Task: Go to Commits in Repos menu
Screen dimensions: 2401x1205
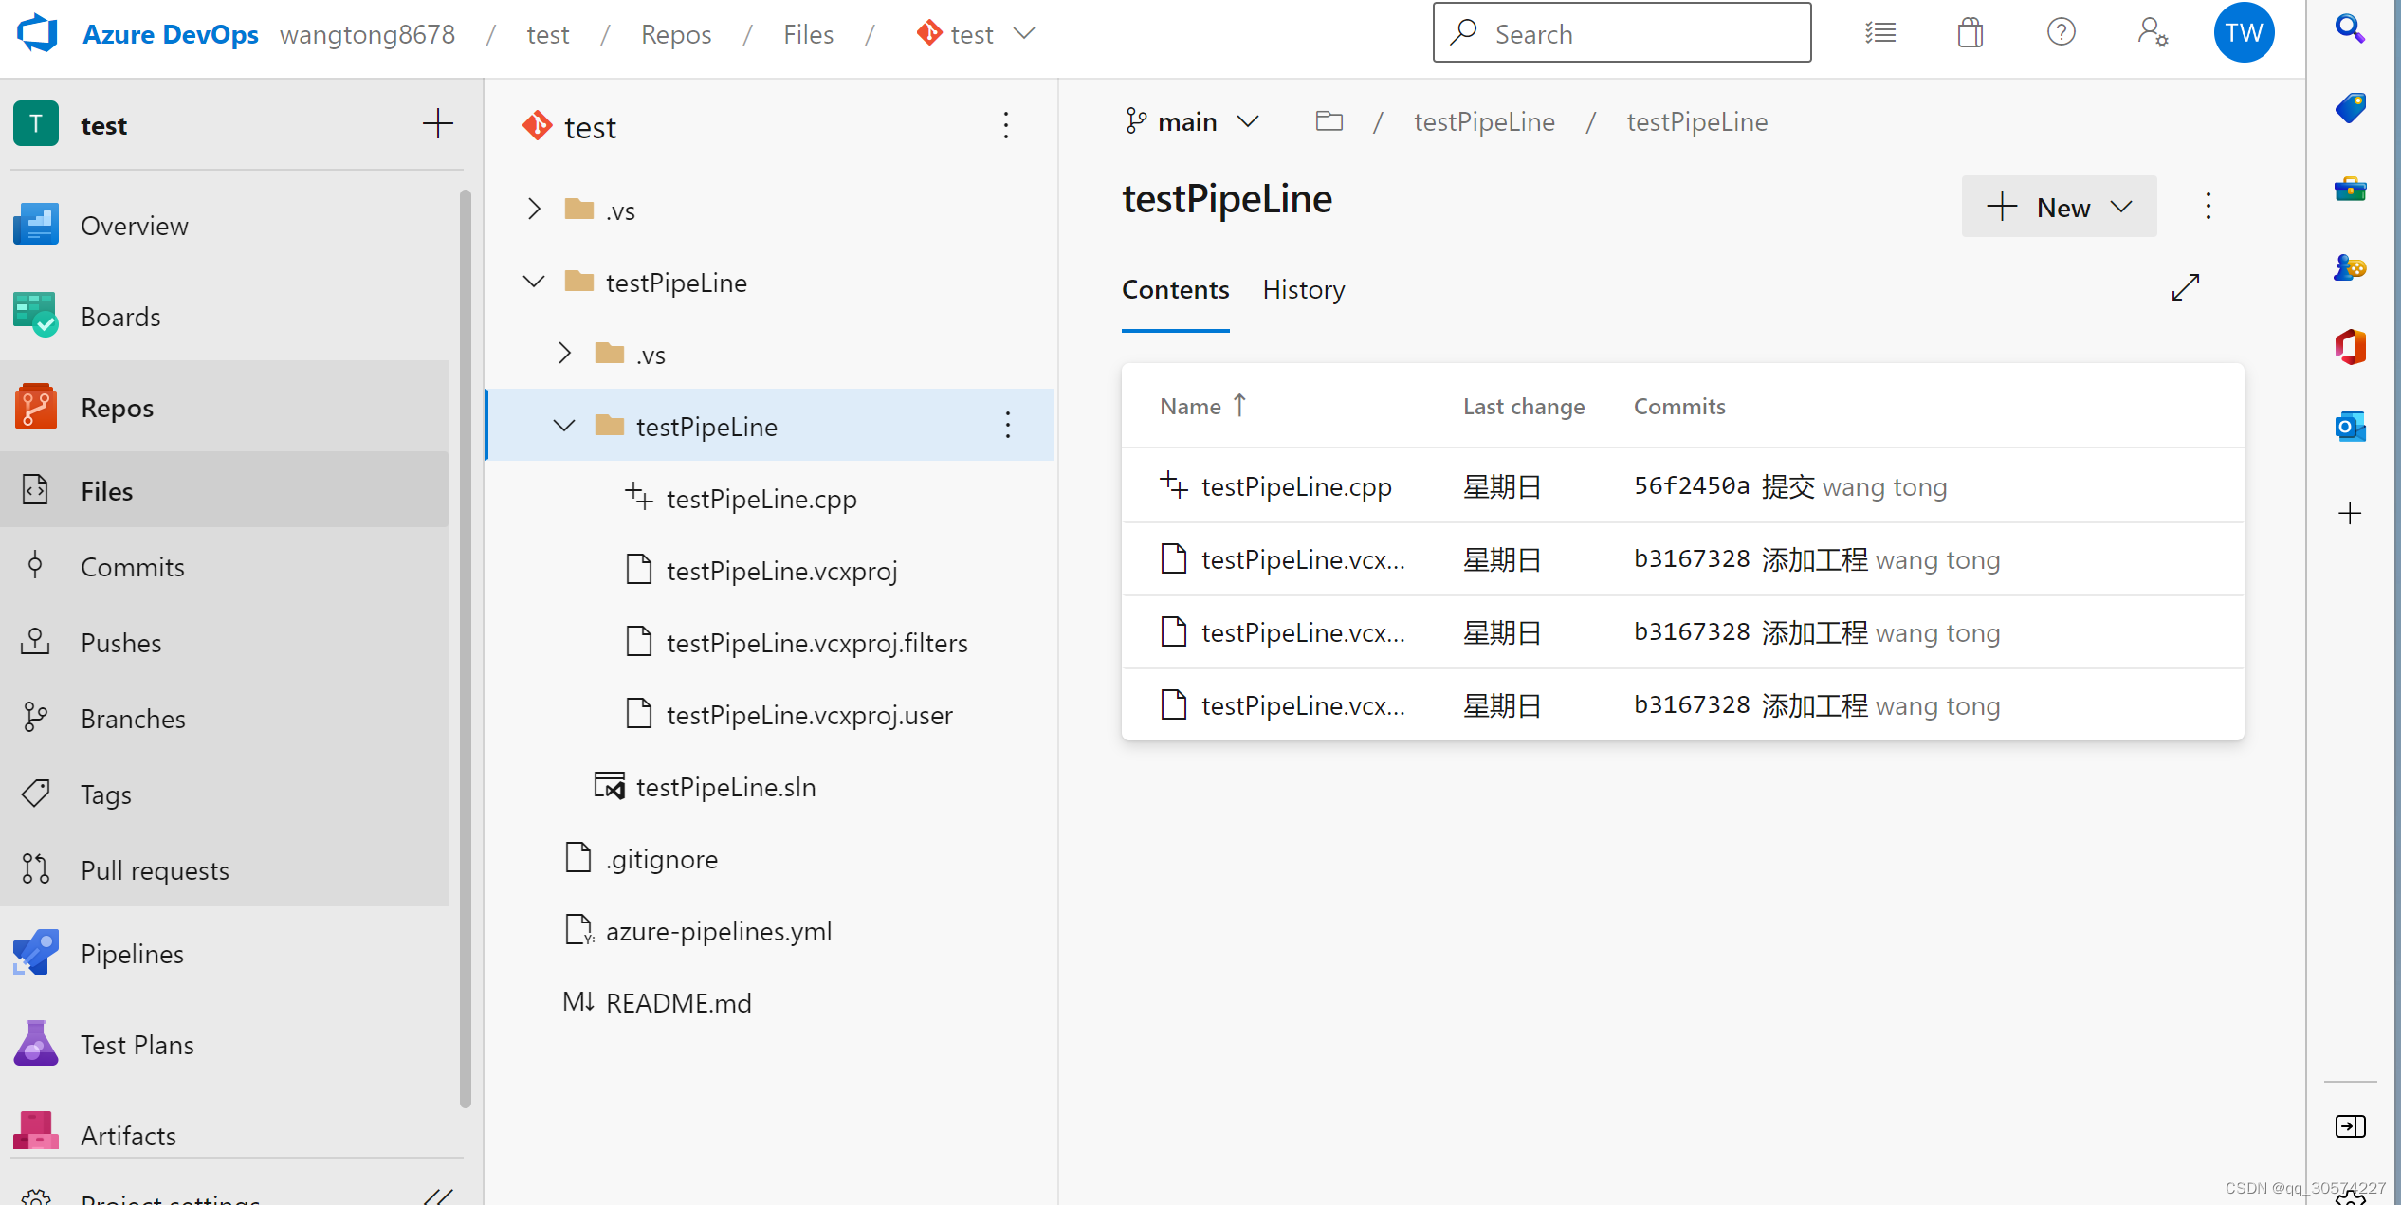Action: pos(132,566)
